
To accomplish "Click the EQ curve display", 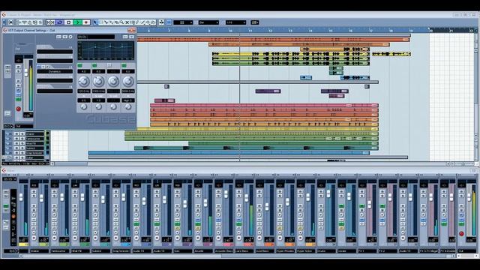I will point(106,50).
